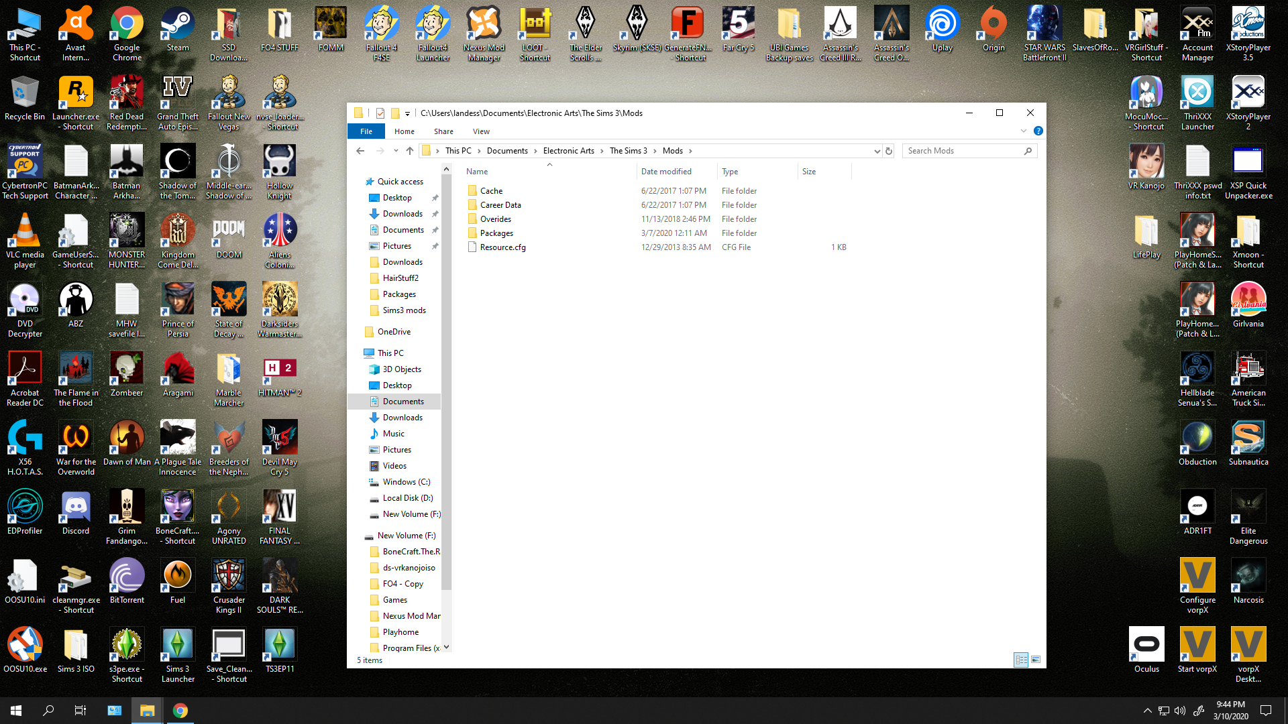The width and height of the screenshot is (1288, 724).
Task: Open File Explorer from the taskbar
Action: pos(147,711)
